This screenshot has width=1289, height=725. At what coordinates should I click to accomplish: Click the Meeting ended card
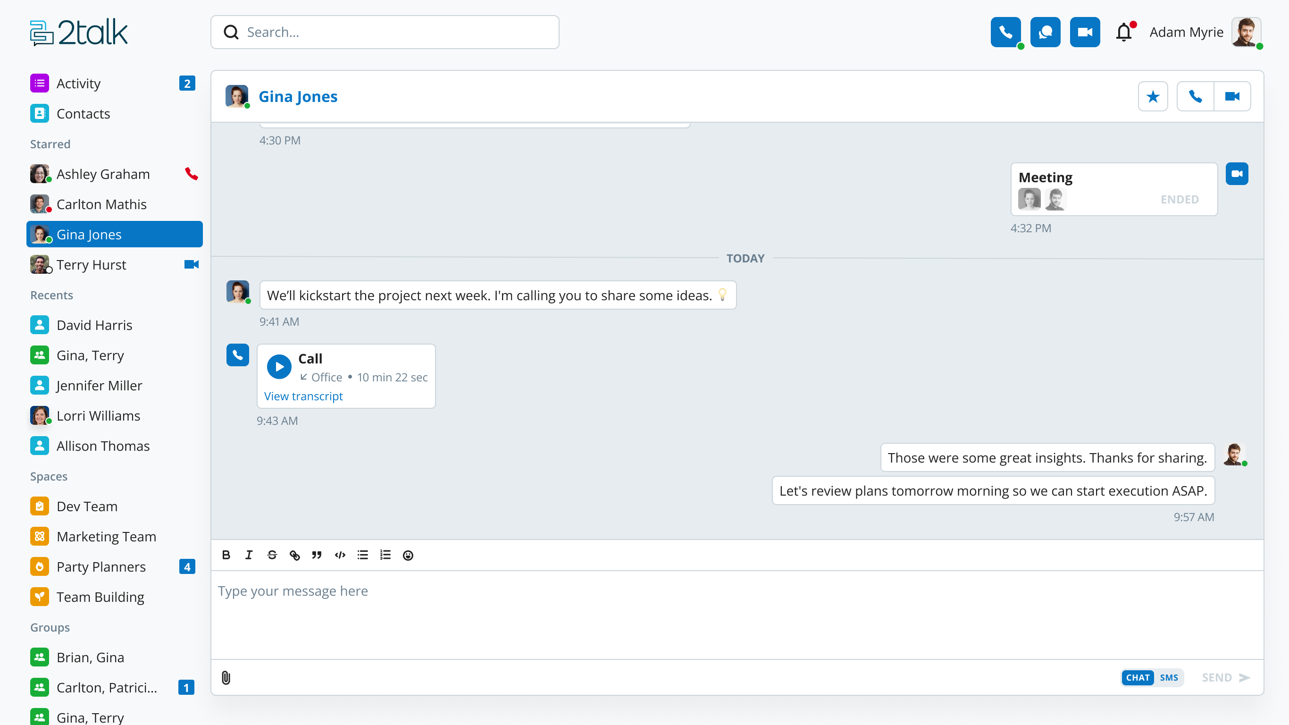[1114, 189]
